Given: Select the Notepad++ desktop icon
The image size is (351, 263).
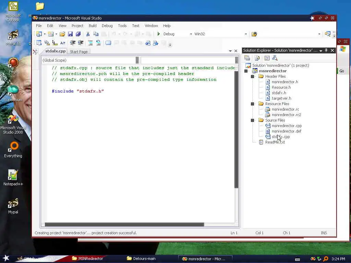Looking at the screenshot, I should tap(13, 178).
